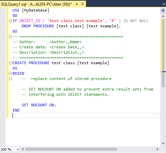166x153 pixels.
Task: Click the 'test class.test example' string
Action: tap(76, 21)
